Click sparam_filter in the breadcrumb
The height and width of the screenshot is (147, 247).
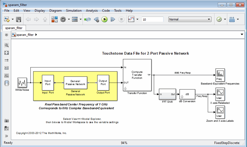pyautogui.click(x=25, y=35)
